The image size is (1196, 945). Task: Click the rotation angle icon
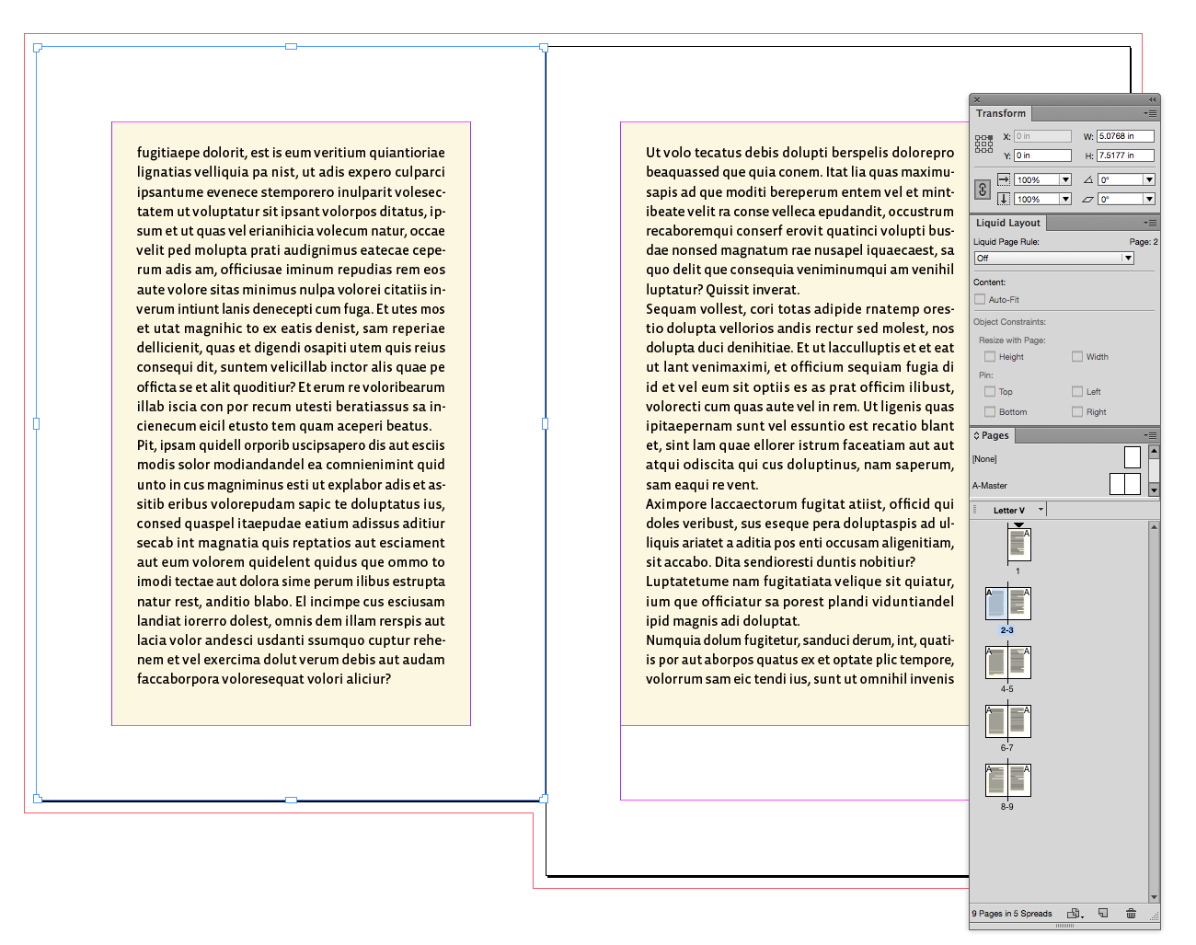coord(1088,179)
